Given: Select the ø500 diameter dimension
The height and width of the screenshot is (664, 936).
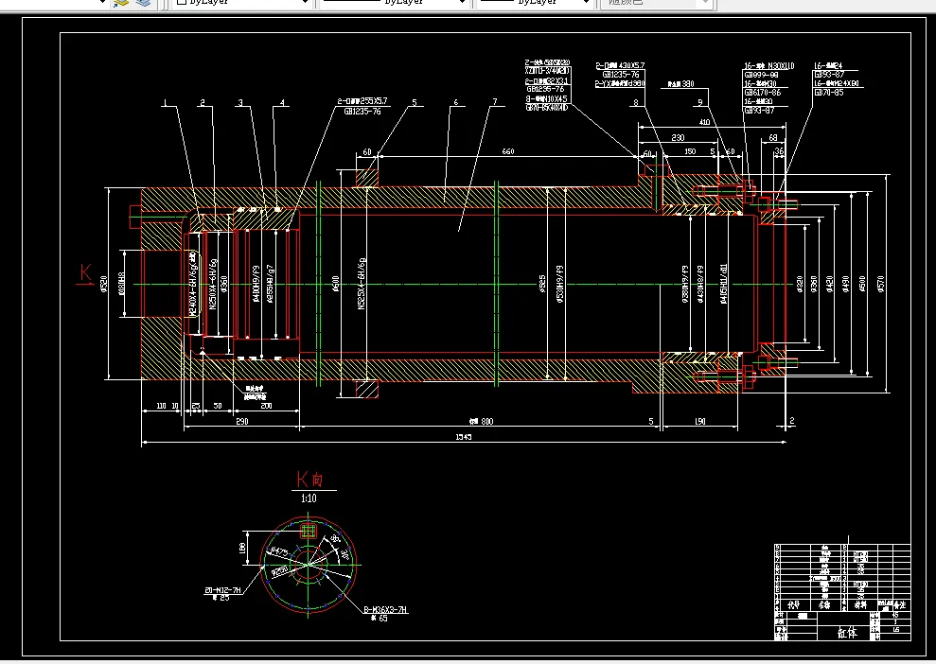Looking at the screenshot, I should coord(862,284).
